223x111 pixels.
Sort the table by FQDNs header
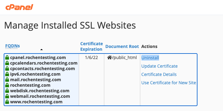pos(13,46)
